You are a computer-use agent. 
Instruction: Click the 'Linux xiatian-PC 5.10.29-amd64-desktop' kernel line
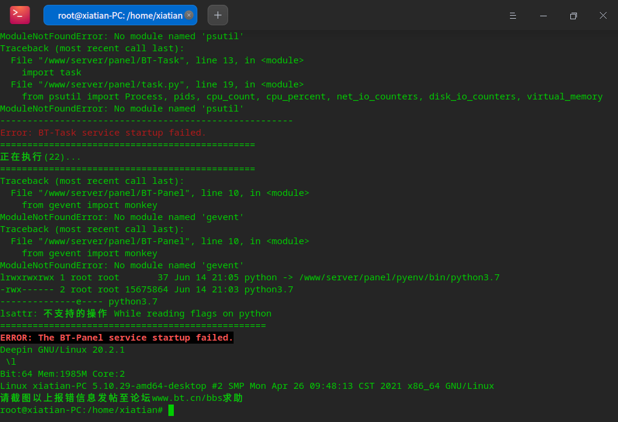coord(247,386)
